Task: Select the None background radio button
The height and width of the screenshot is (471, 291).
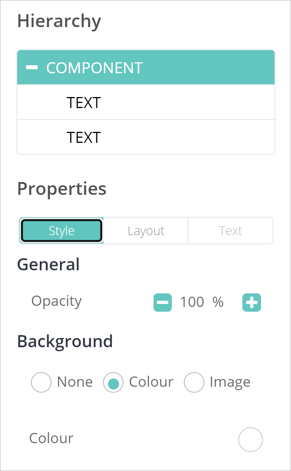Action: pyautogui.click(x=41, y=382)
